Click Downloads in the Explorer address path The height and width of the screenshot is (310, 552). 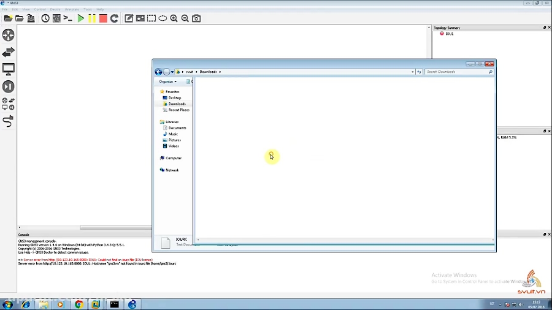[208, 72]
